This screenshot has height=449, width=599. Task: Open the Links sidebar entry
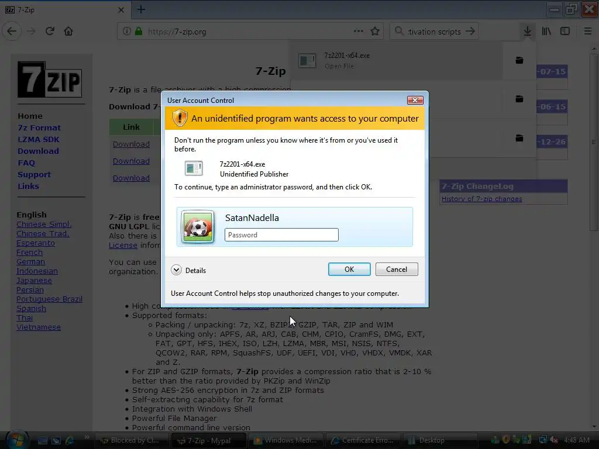pos(28,186)
